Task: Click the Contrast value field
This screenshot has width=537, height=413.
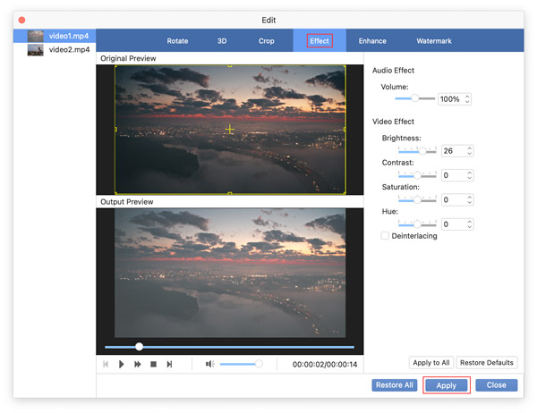Action: (x=456, y=175)
